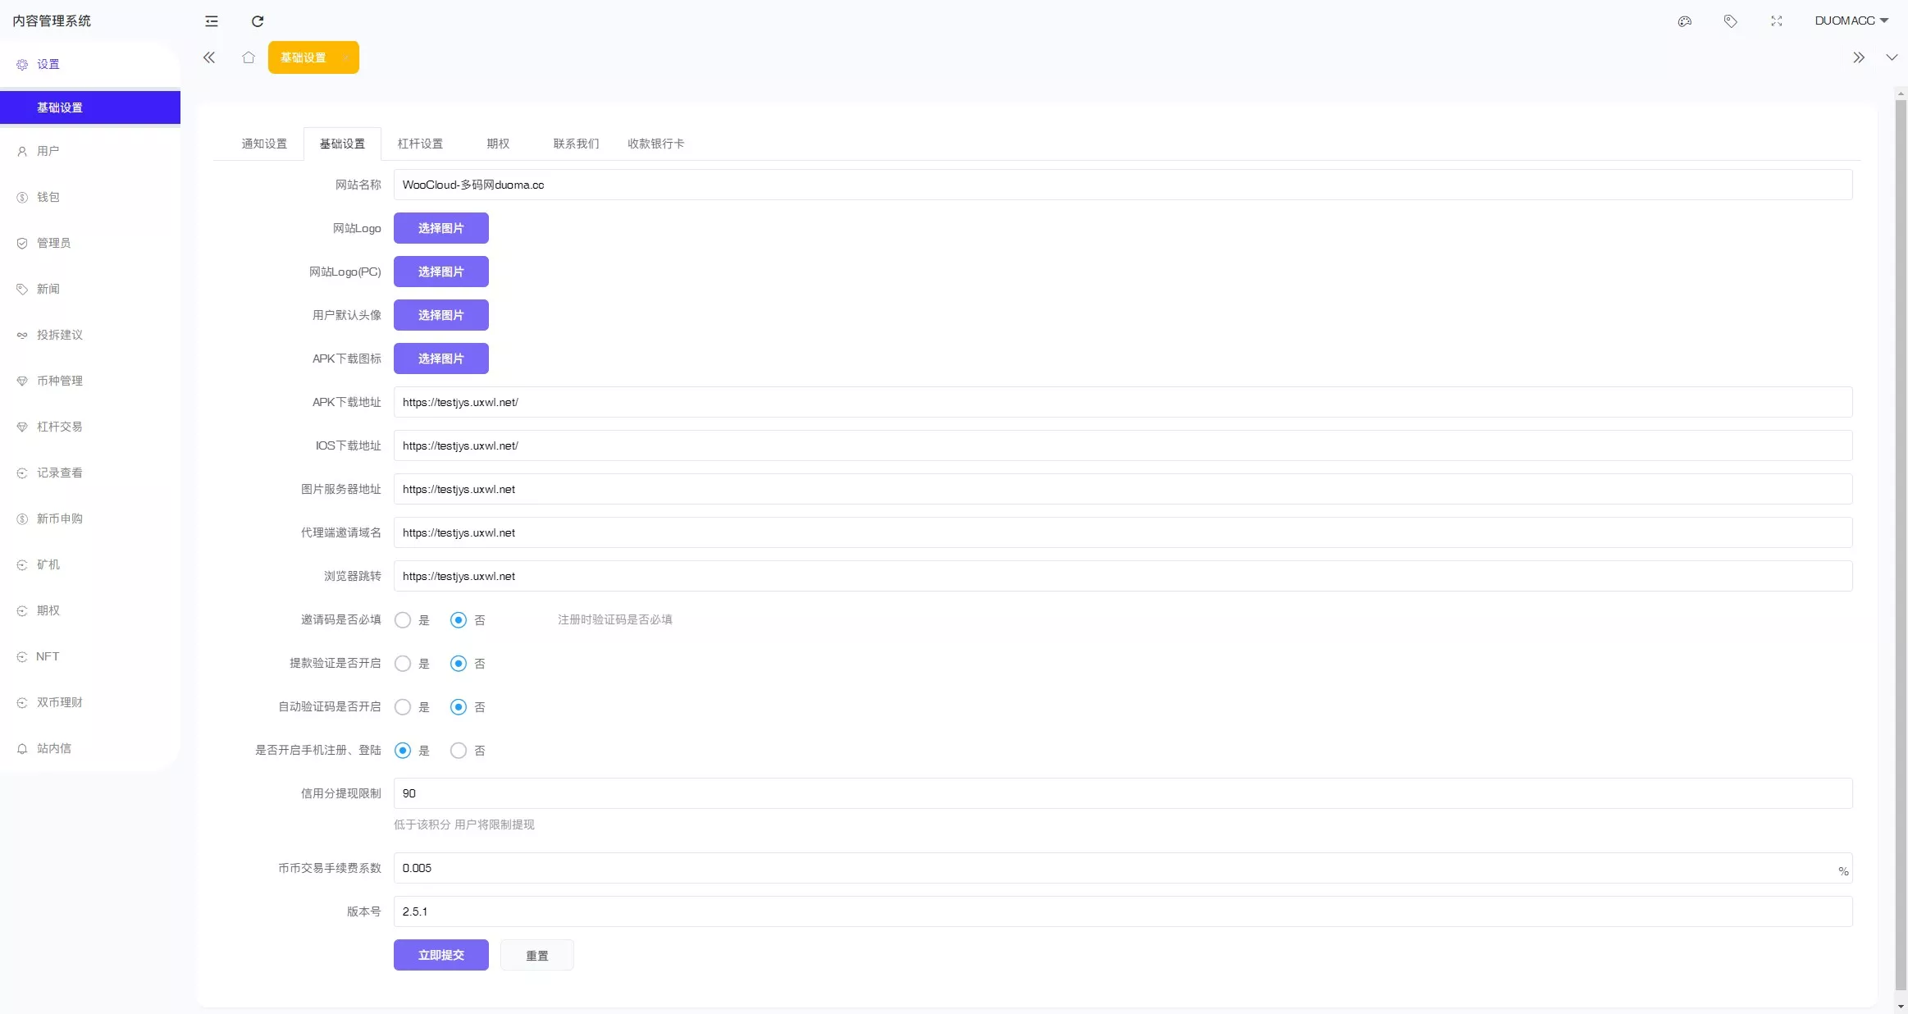Image resolution: width=1908 pixels, height=1014 pixels.
Task: Open the DUOMACC user dropdown
Action: click(x=1851, y=21)
